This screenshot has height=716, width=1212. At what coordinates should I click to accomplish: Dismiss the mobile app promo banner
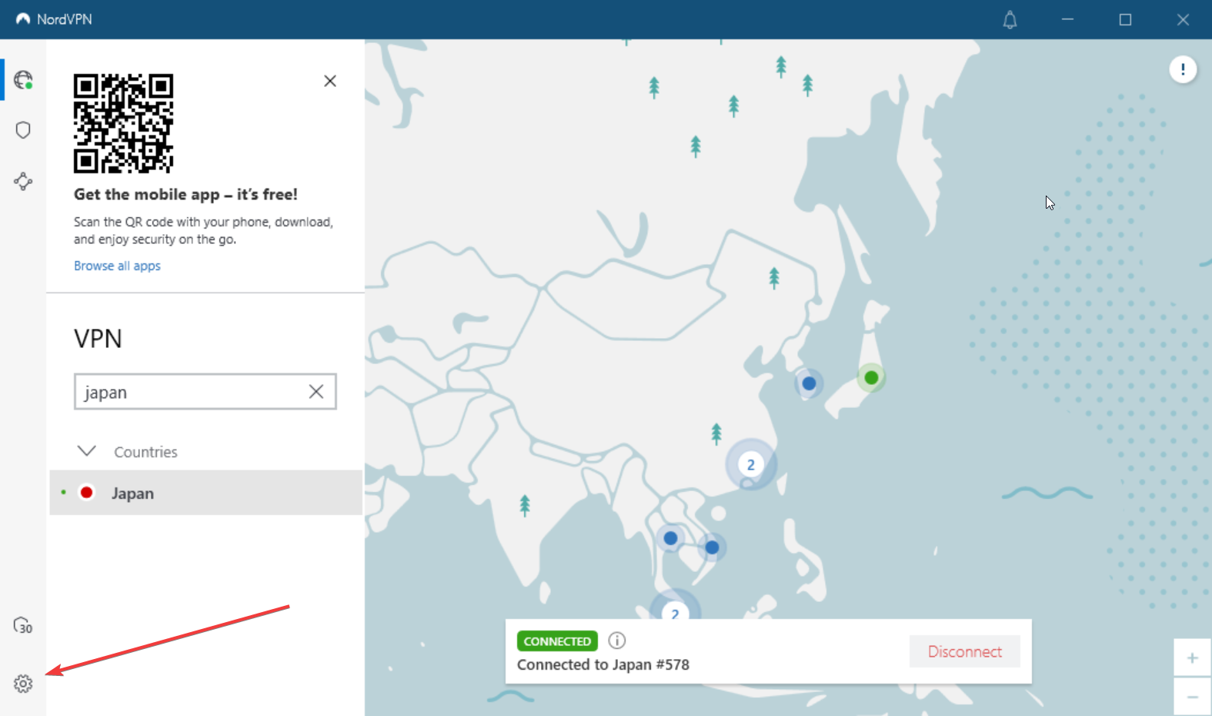(x=330, y=81)
